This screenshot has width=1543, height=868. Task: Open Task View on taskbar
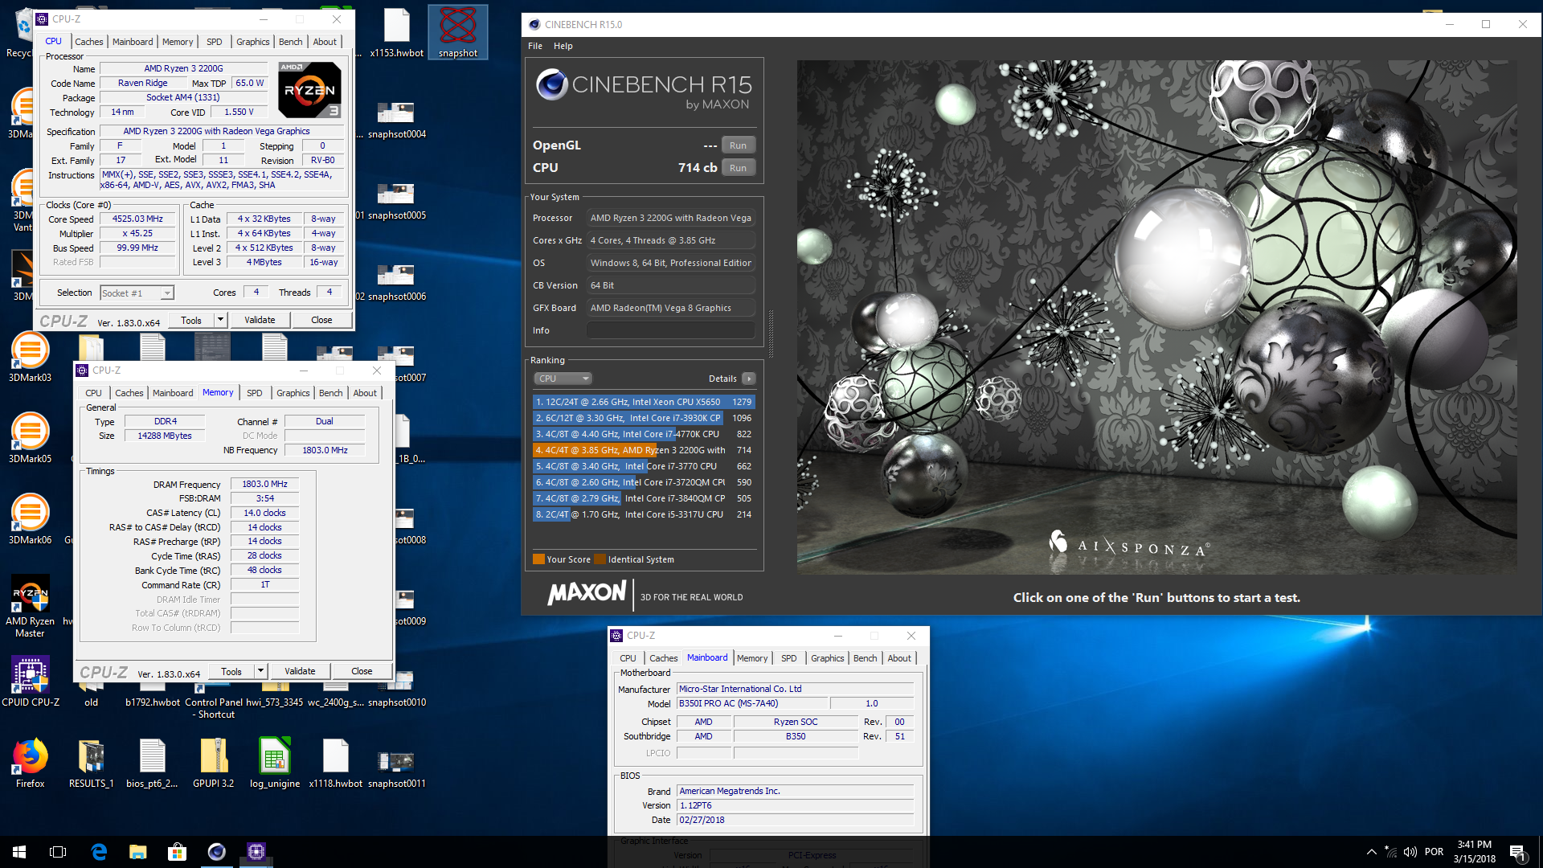pos(58,852)
